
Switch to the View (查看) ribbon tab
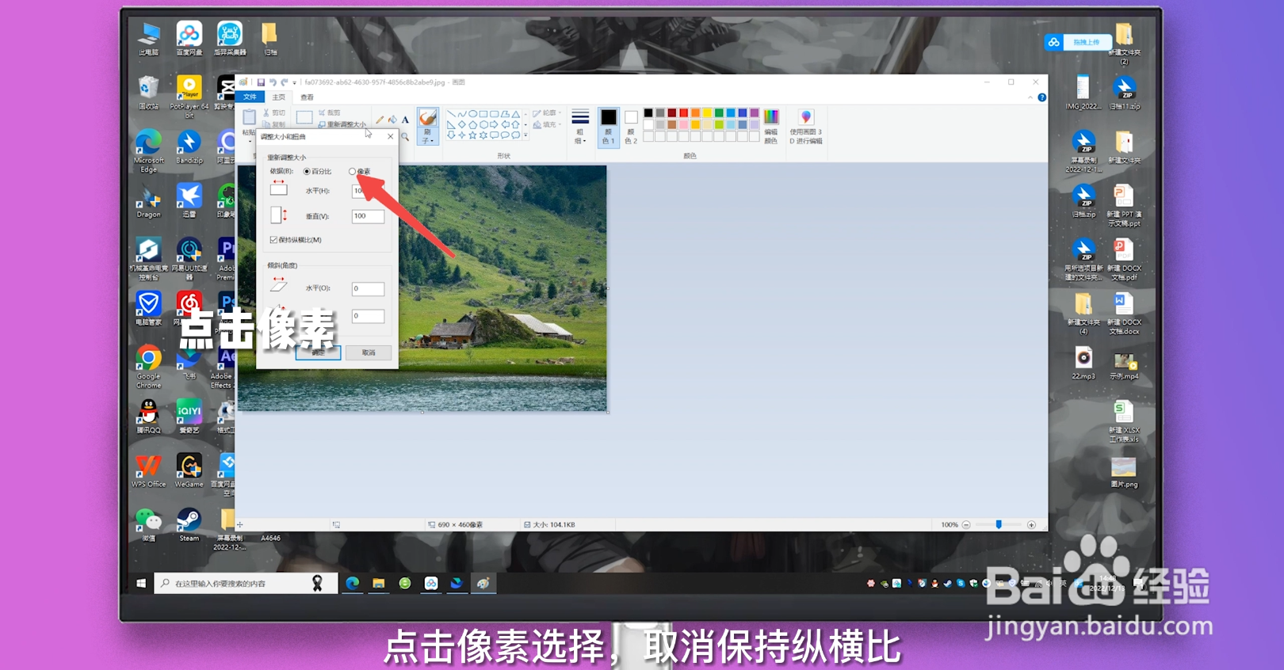point(307,97)
